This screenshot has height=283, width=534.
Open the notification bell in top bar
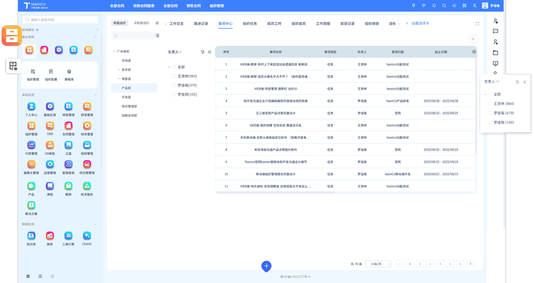click(x=434, y=5)
